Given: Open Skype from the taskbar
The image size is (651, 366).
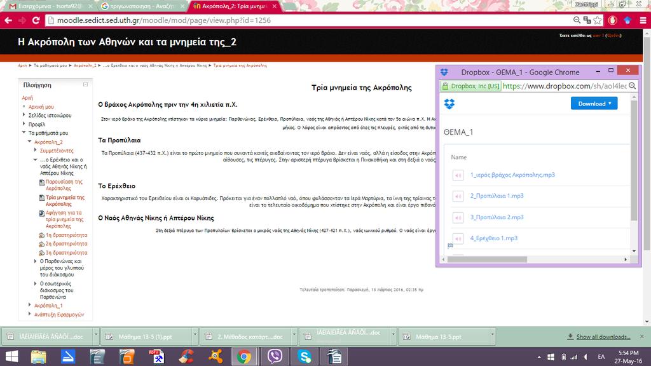Looking at the screenshot, I should click(305, 356).
